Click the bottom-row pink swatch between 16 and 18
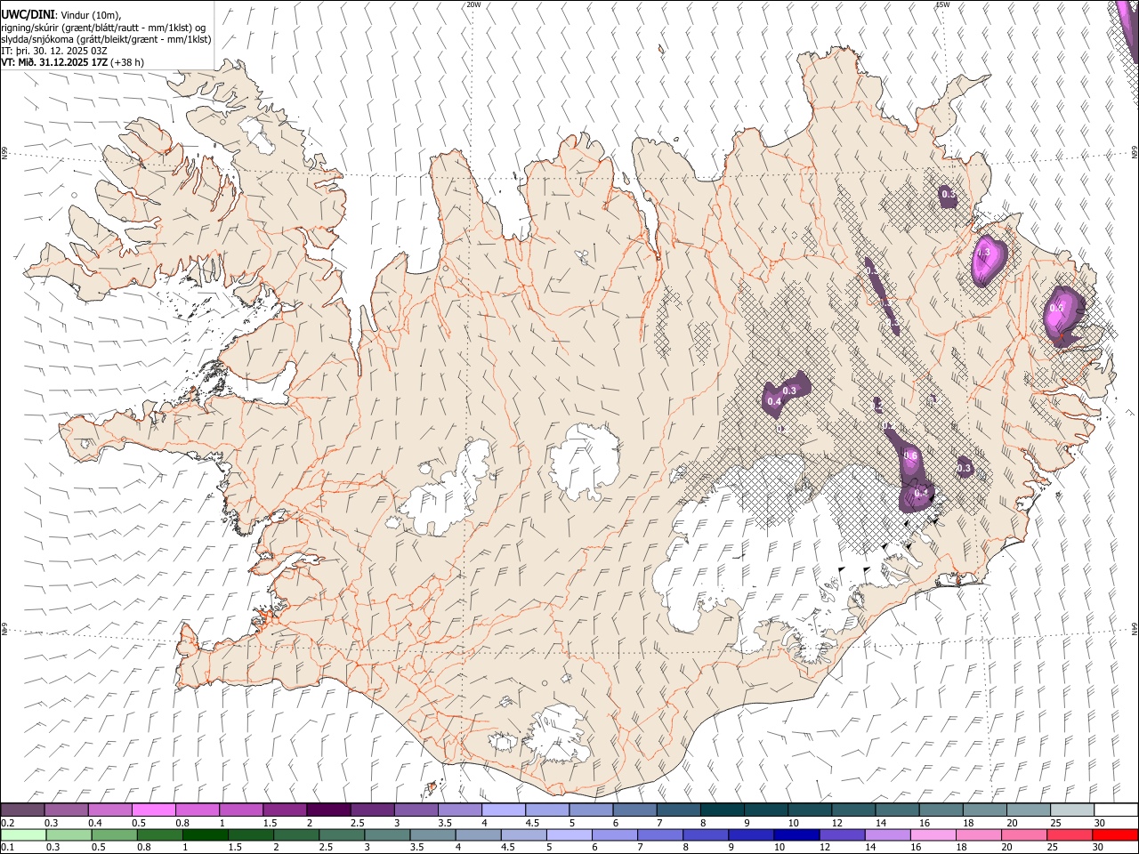This screenshot has height=854, width=1139. 934,834
